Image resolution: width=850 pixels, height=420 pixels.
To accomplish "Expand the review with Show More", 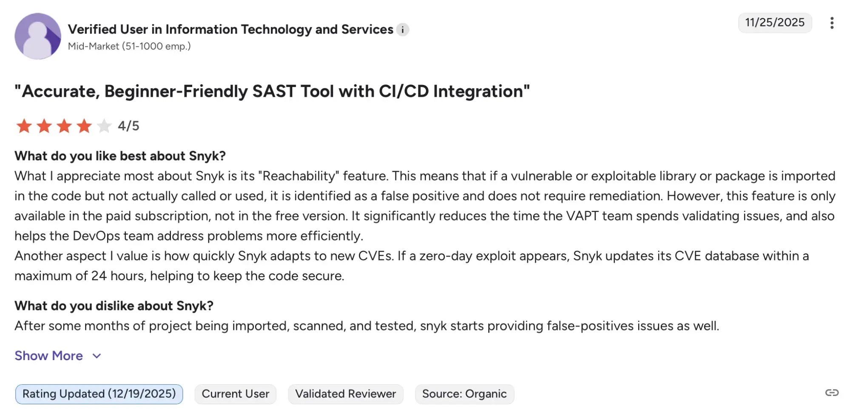I will (x=49, y=356).
